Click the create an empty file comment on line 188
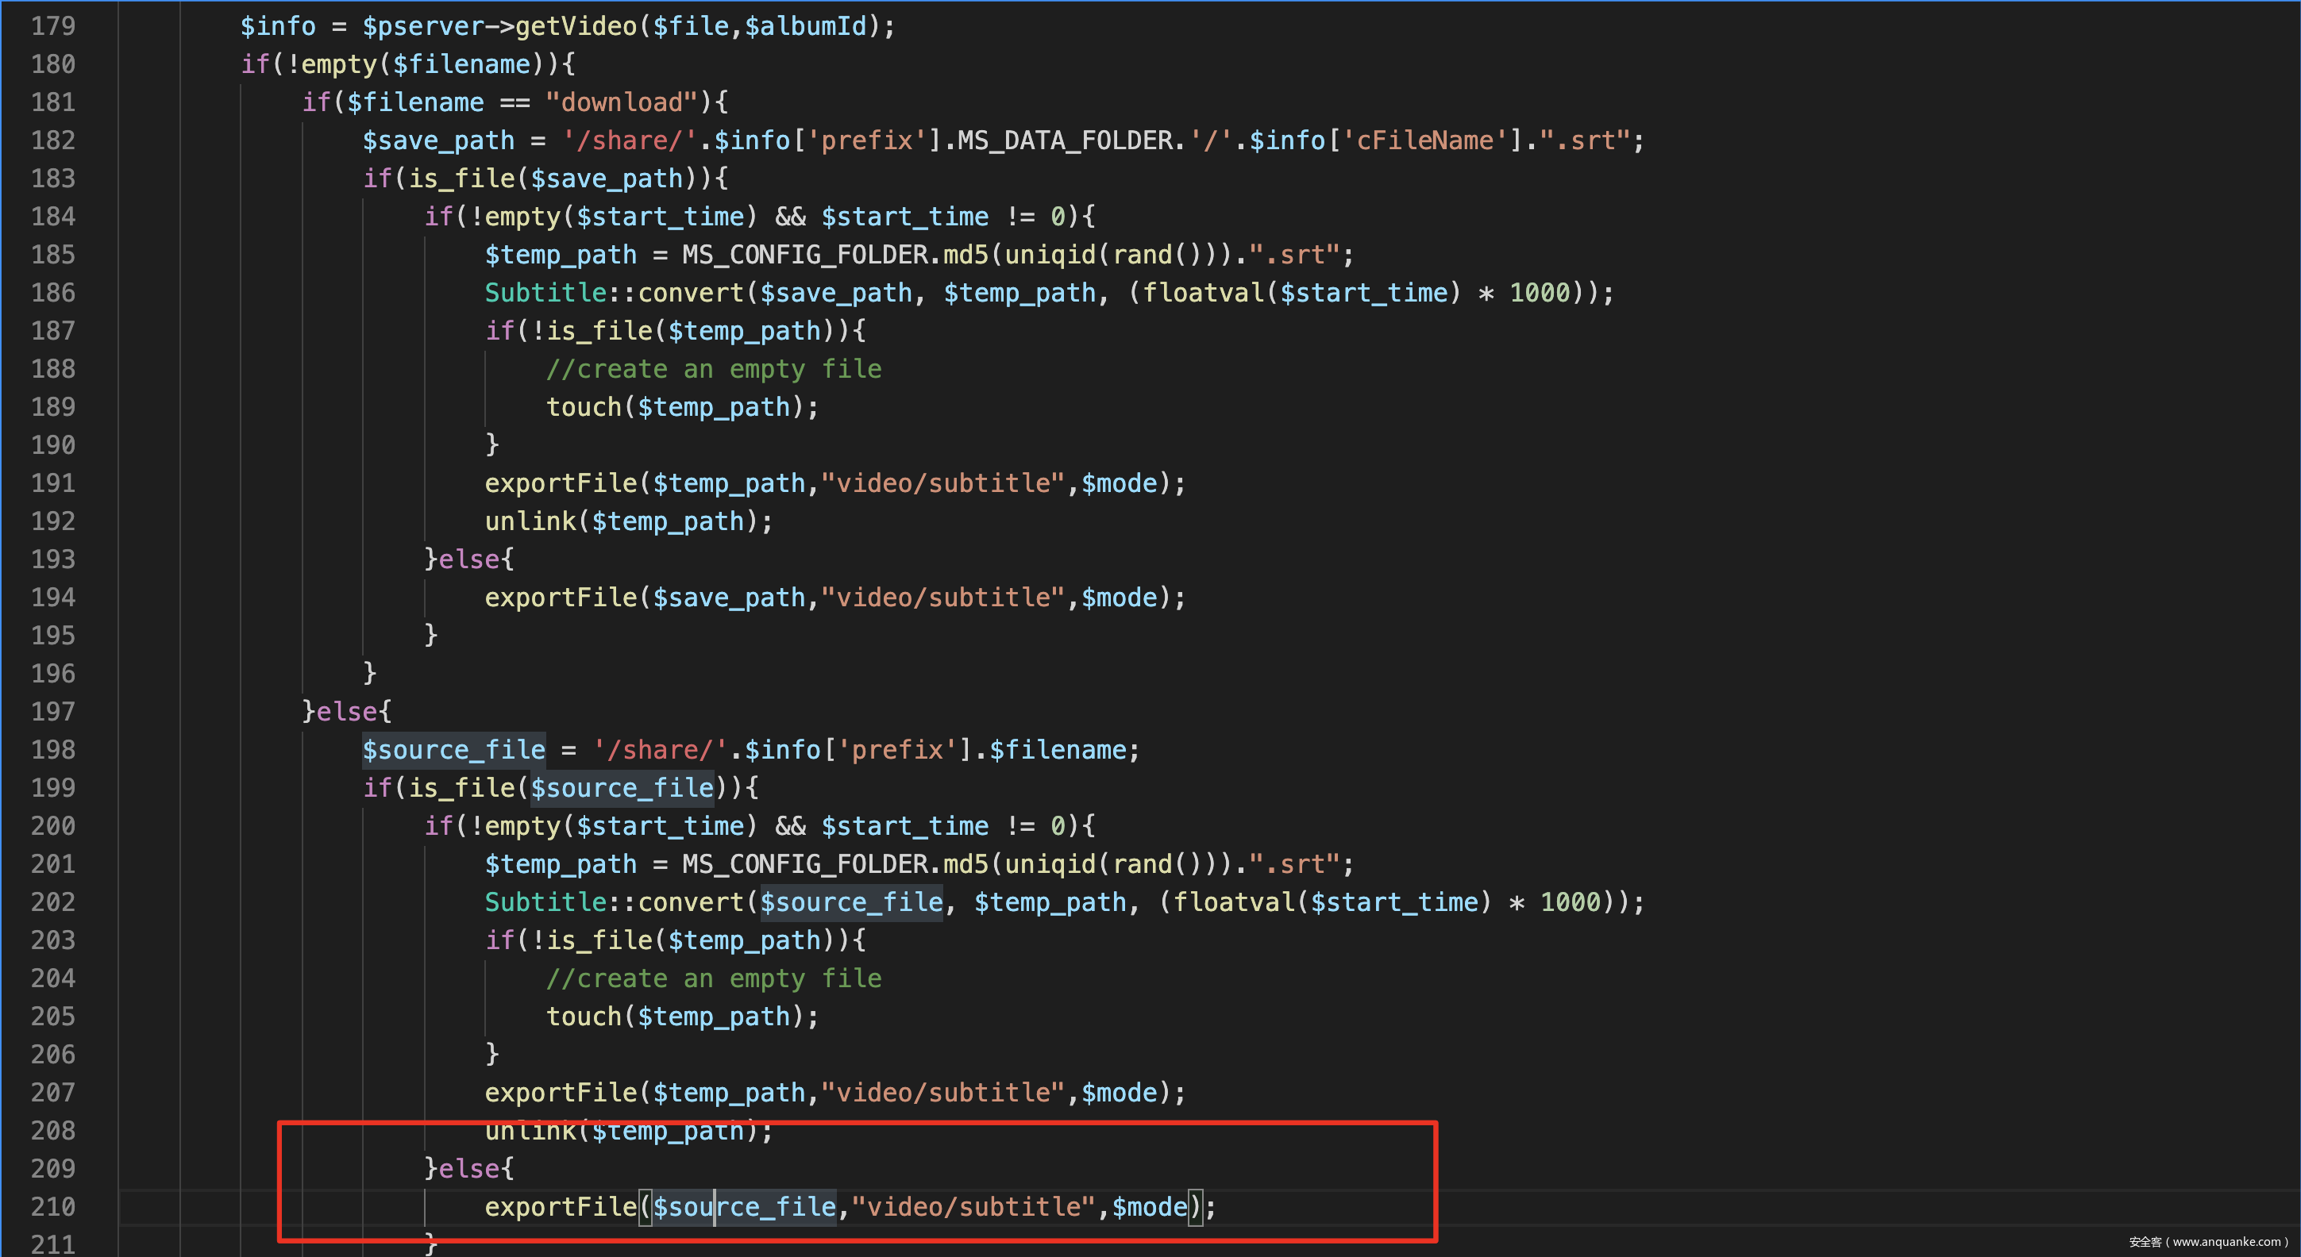Screen dimensions: 2301x1257 (x=713, y=369)
